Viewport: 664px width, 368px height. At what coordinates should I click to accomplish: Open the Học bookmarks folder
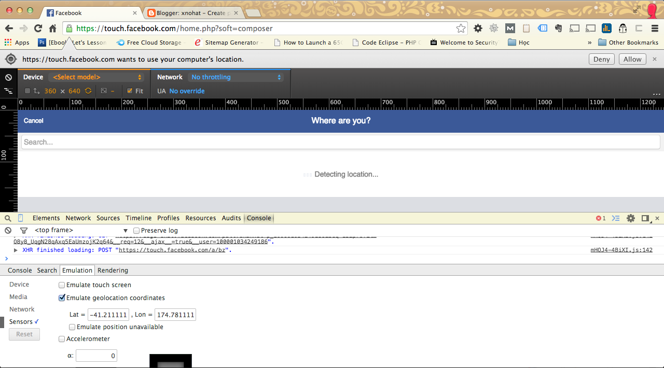pyautogui.click(x=519, y=43)
